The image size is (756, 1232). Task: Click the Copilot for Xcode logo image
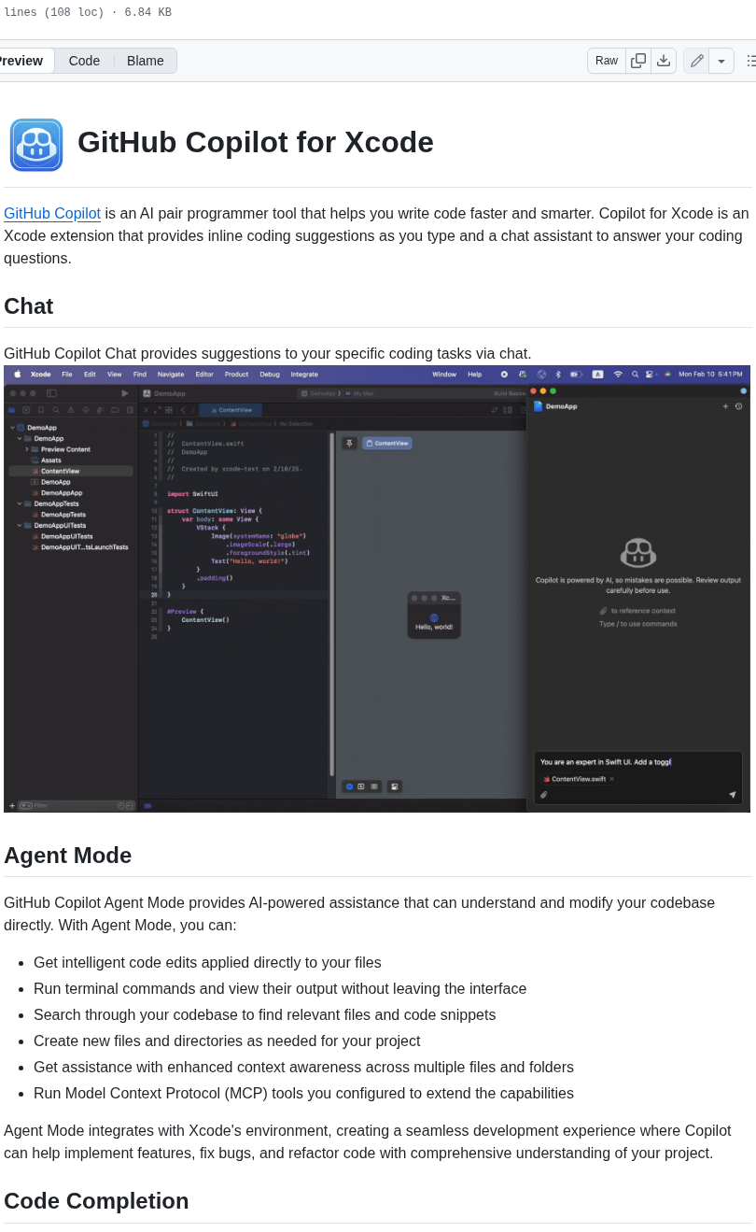tap(36, 145)
